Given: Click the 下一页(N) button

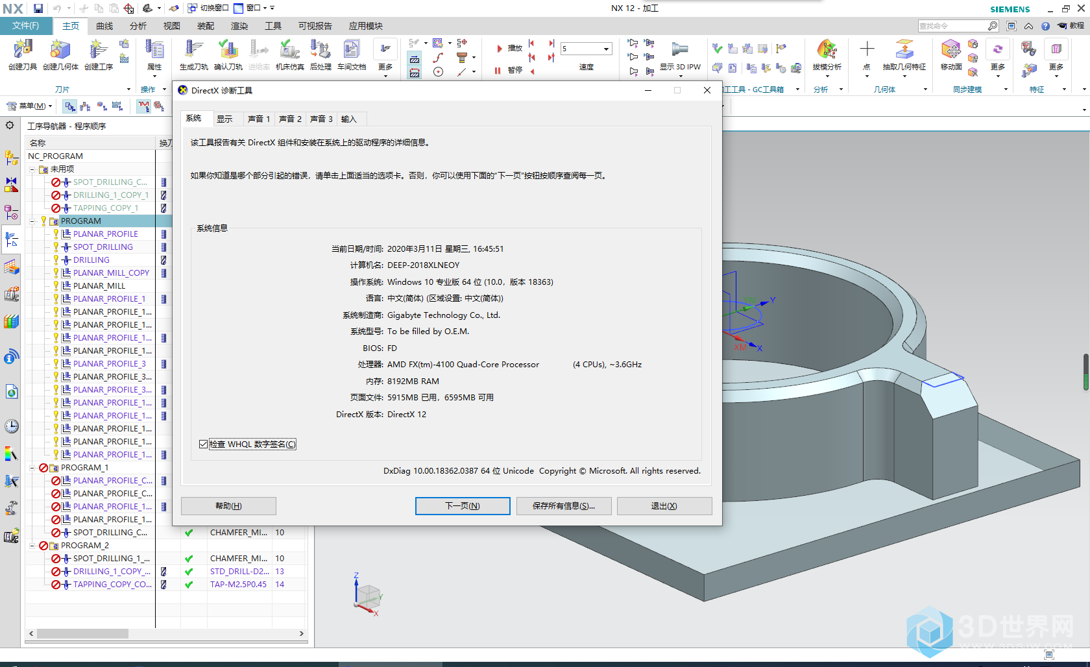Looking at the screenshot, I should pyautogui.click(x=463, y=506).
